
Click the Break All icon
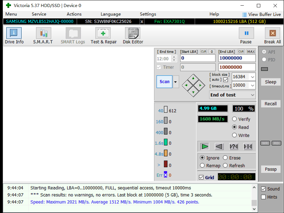pos(272,33)
